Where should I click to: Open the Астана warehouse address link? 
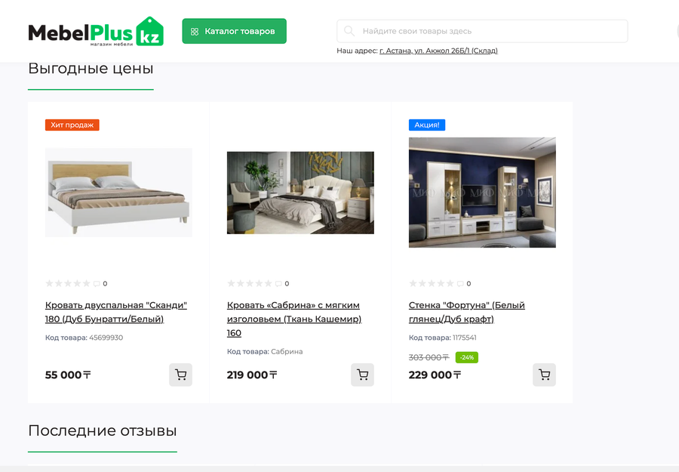tap(438, 51)
